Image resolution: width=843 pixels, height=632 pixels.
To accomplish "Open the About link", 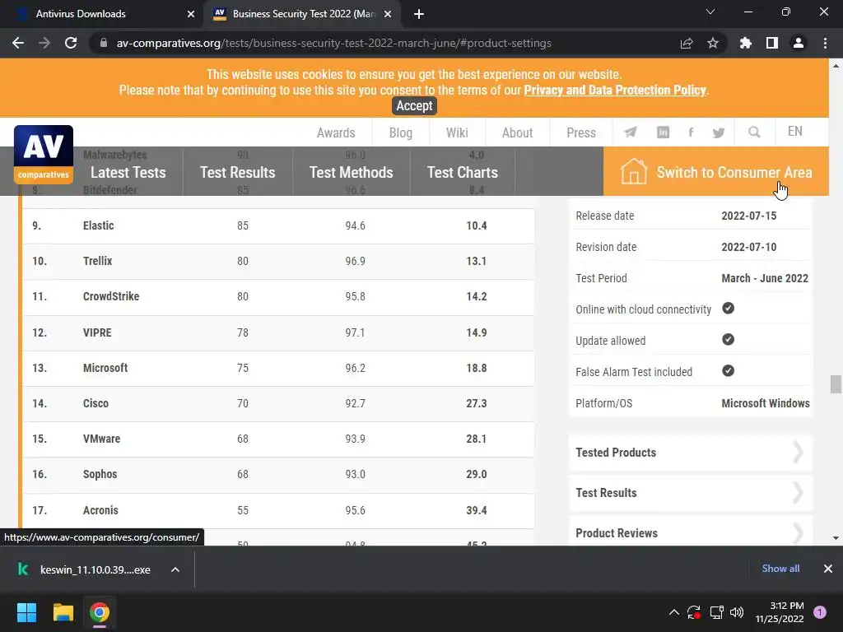I will (517, 132).
